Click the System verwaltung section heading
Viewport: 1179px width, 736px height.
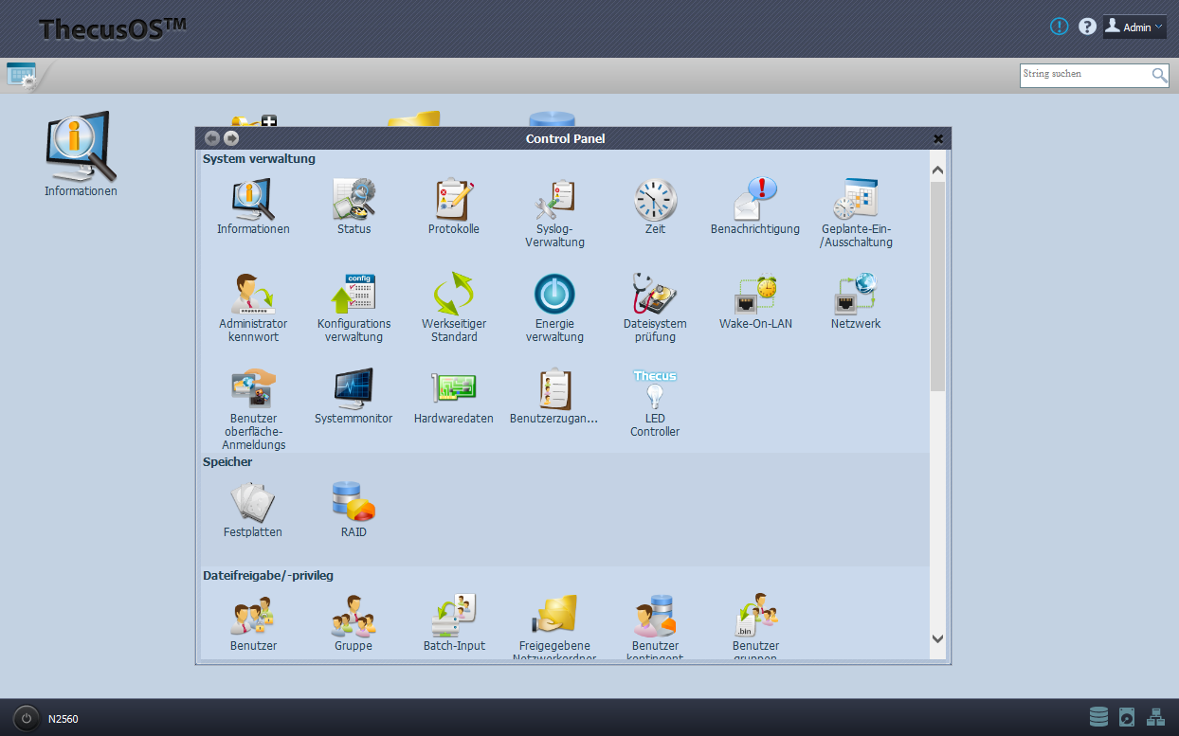(259, 159)
